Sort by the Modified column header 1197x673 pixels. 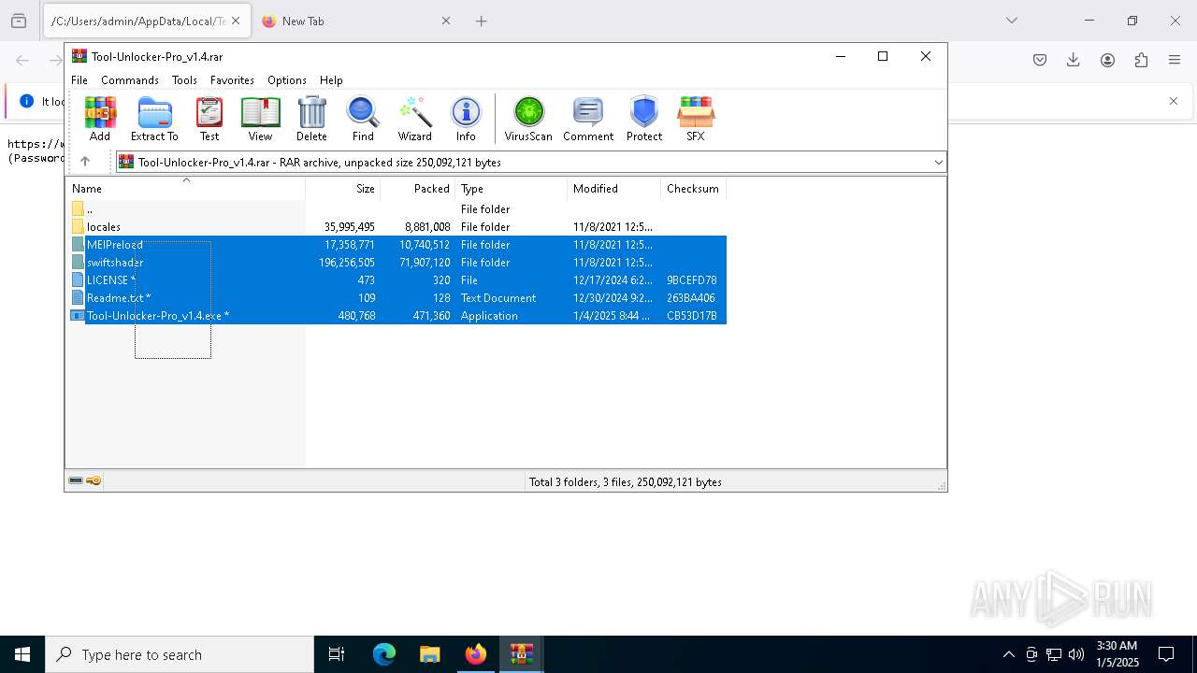click(614, 189)
